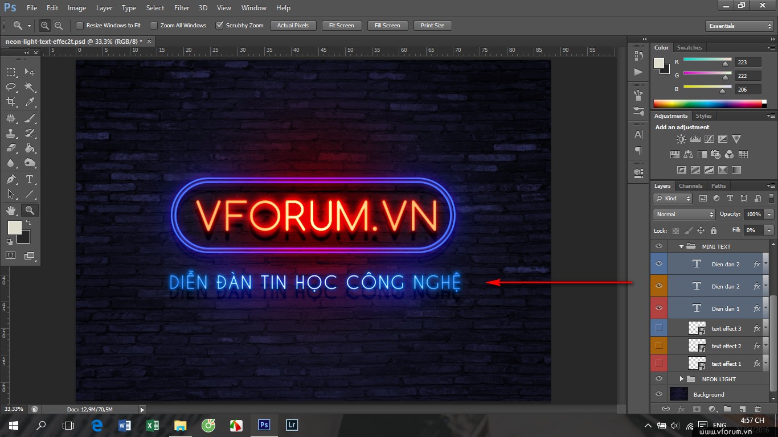
Task: Open the Layer menu
Action: (x=104, y=8)
